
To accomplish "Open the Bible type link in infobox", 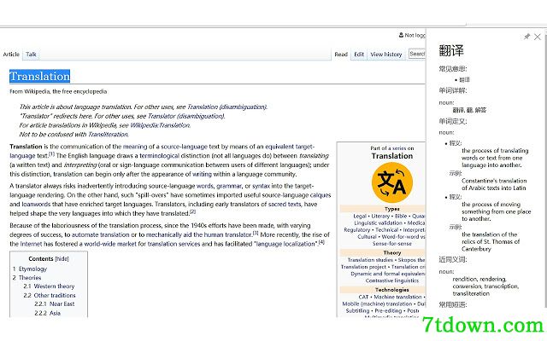I will click(x=401, y=216).
